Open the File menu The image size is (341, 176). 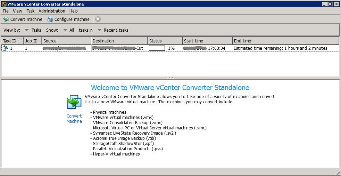coord(6,11)
